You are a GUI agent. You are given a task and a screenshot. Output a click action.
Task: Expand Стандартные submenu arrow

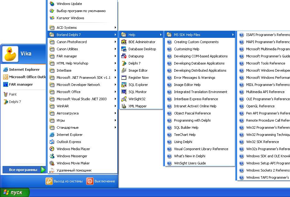click(x=115, y=128)
